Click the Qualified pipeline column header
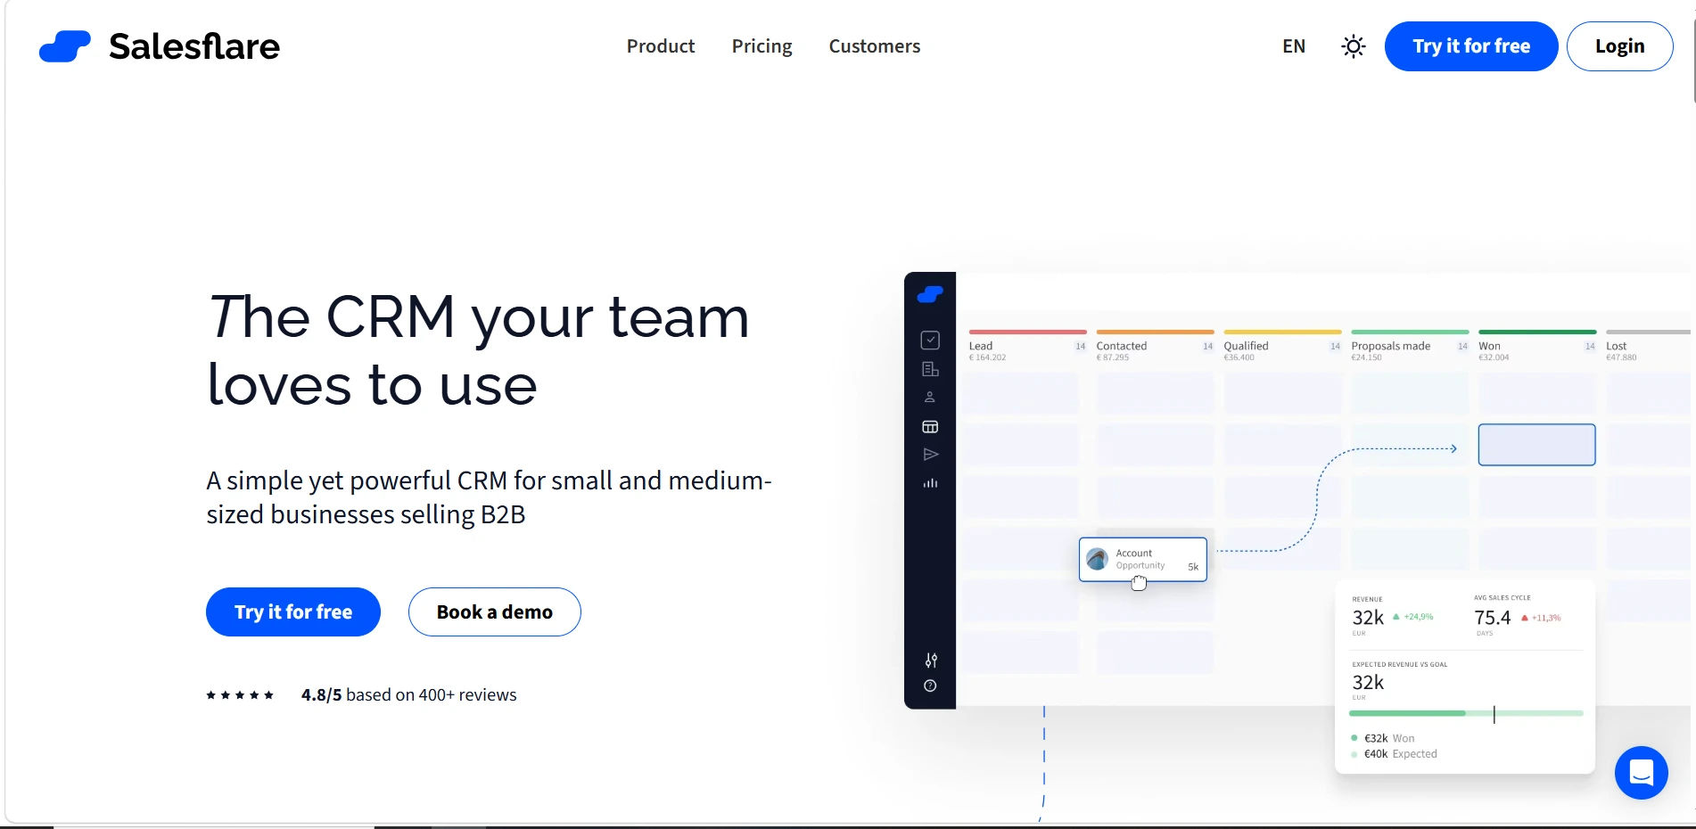The height and width of the screenshot is (829, 1696). (1282, 346)
